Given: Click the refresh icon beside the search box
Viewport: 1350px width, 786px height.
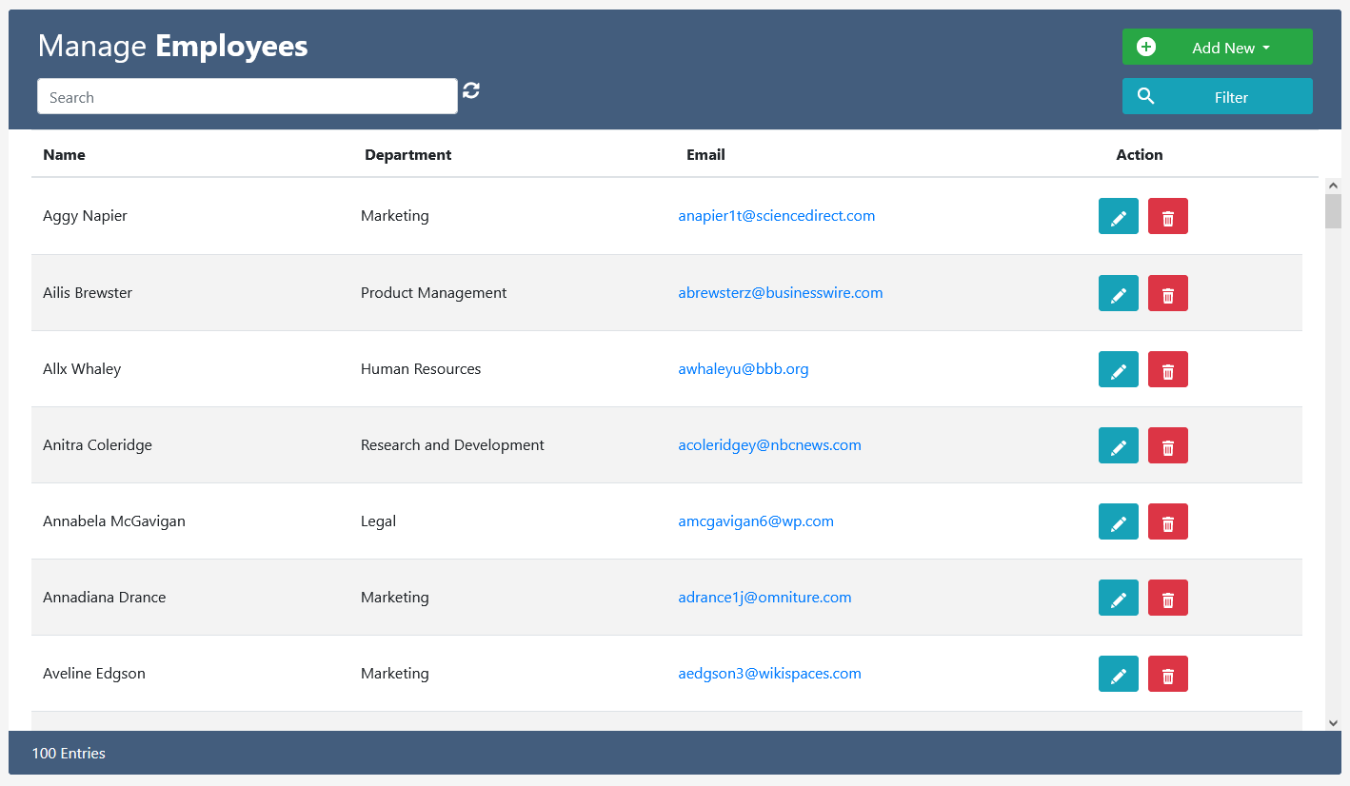Looking at the screenshot, I should click(471, 90).
